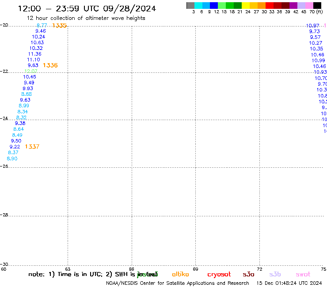Viewport: 327px width, 287px height.
Task: Click the wave height value 8.99
Action: 24,106
